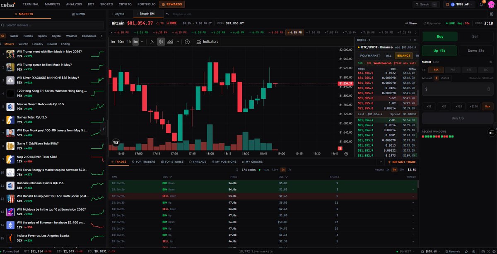Filter trades by Side funnel icon
Screen dimensions: 497x254
coord(171,177)
